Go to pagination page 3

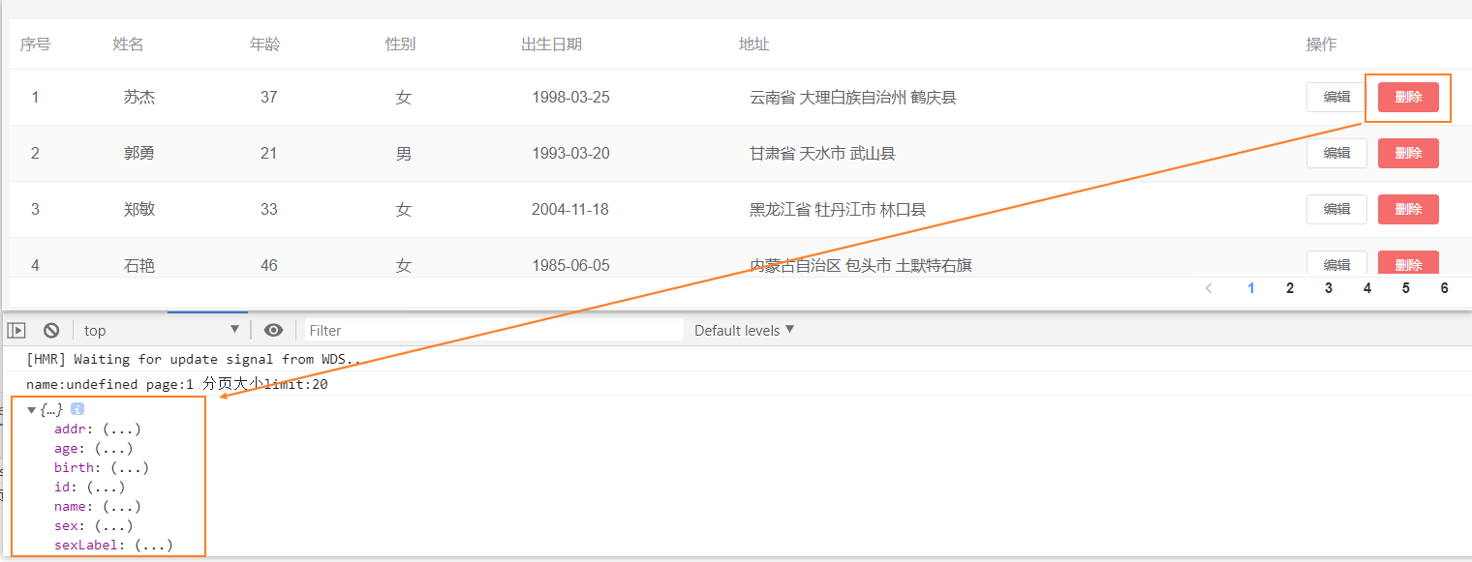click(x=1329, y=288)
